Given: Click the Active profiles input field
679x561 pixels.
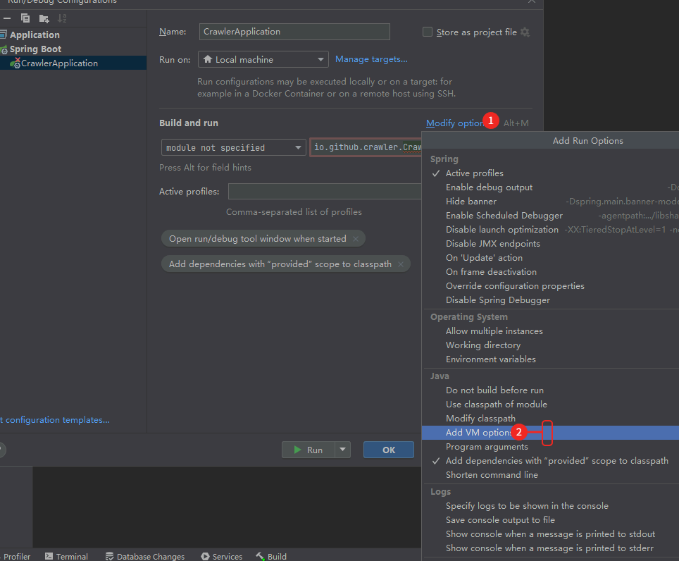Looking at the screenshot, I should 325,192.
